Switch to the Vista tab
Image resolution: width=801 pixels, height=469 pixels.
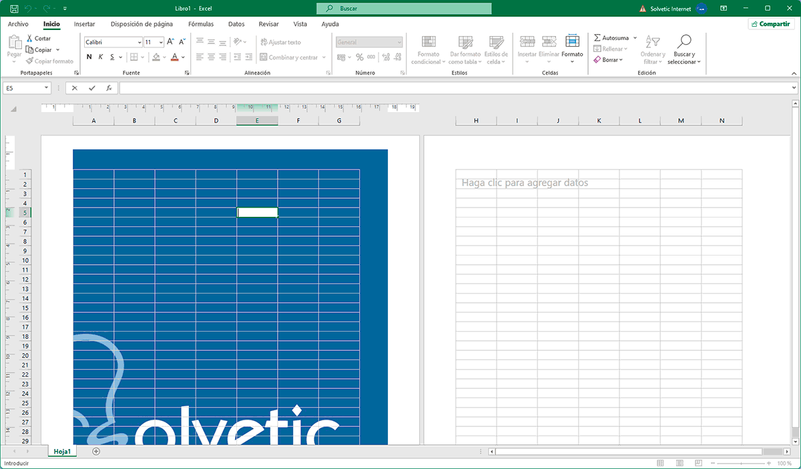(300, 24)
